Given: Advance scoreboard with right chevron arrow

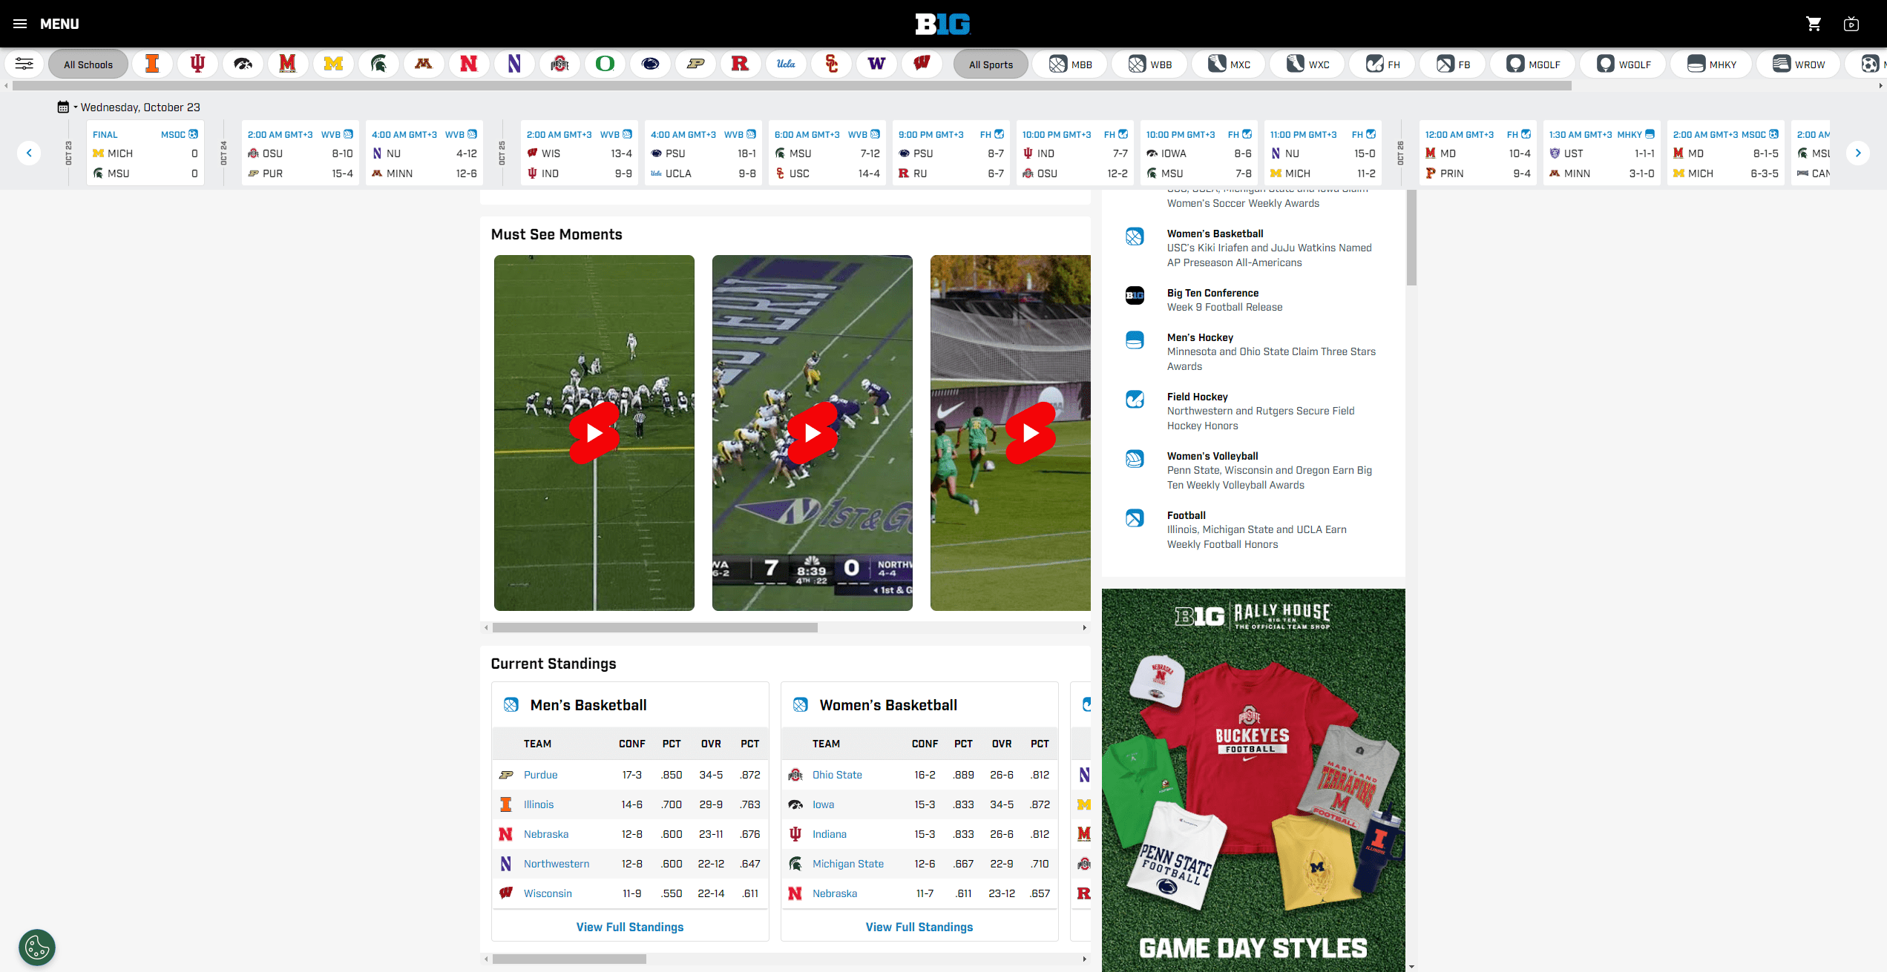Looking at the screenshot, I should click(x=1857, y=153).
